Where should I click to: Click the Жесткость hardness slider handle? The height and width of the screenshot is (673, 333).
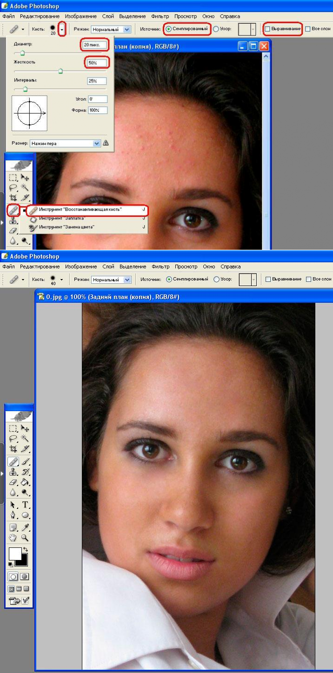click(x=60, y=71)
